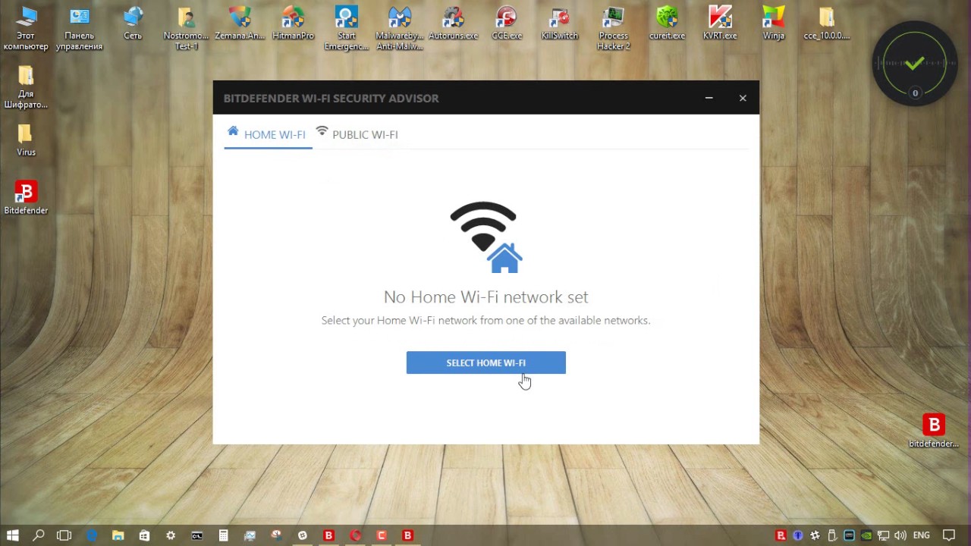Open File Explorer from the taskbar
Image resolution: width=971 pixels, height=546 pixels.
click(118, 535)
